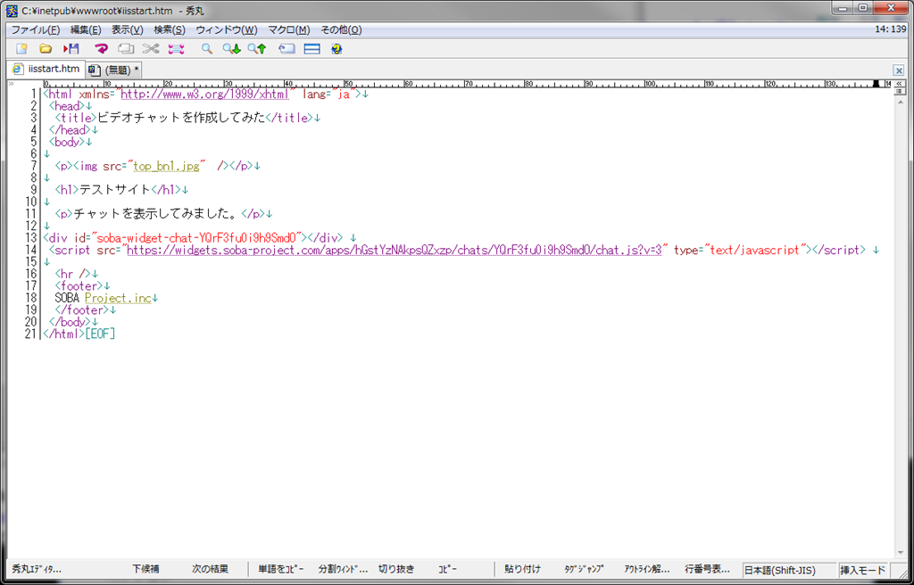Click the Cut scissors icon
This screenshot has height=585, width=914.
[150, 49]
